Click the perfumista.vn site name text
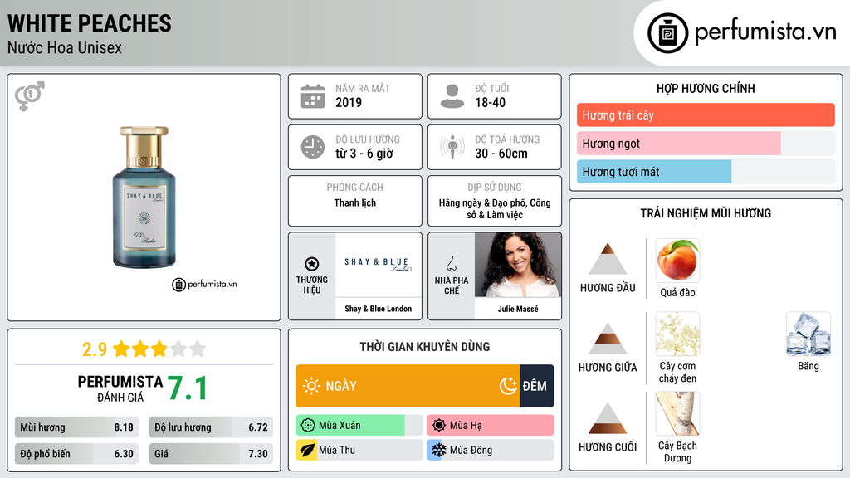Screen dimensions: 850x478 (765, 32)
